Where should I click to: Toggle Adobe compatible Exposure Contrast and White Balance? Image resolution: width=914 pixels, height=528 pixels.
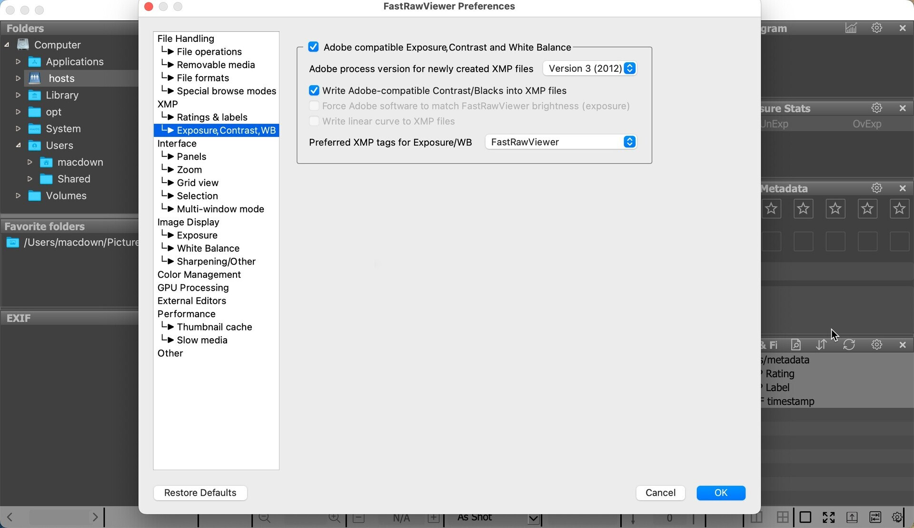click(313, 47)
